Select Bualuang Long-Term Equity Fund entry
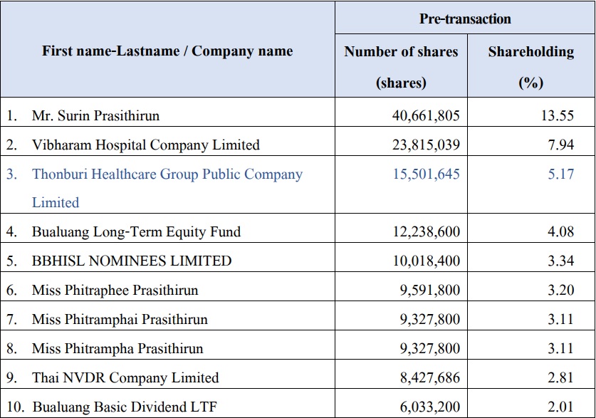Image resolution: width=596 pixels, height=418 pixels. point(136,232)
